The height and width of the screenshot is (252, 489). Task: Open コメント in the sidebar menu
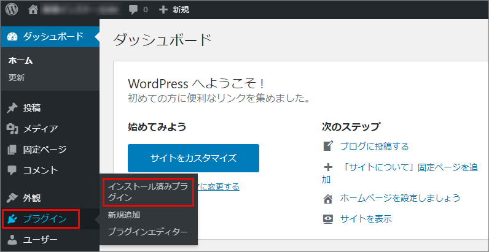41,170
